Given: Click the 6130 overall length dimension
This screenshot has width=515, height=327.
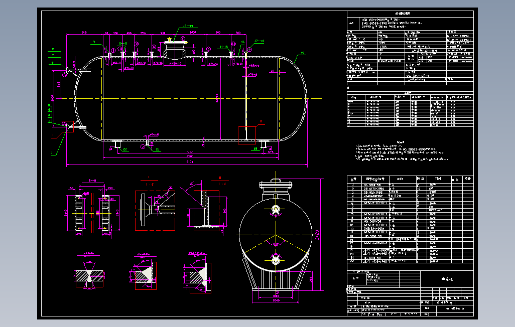Looking at the screenshot, I should pos(190,161).
